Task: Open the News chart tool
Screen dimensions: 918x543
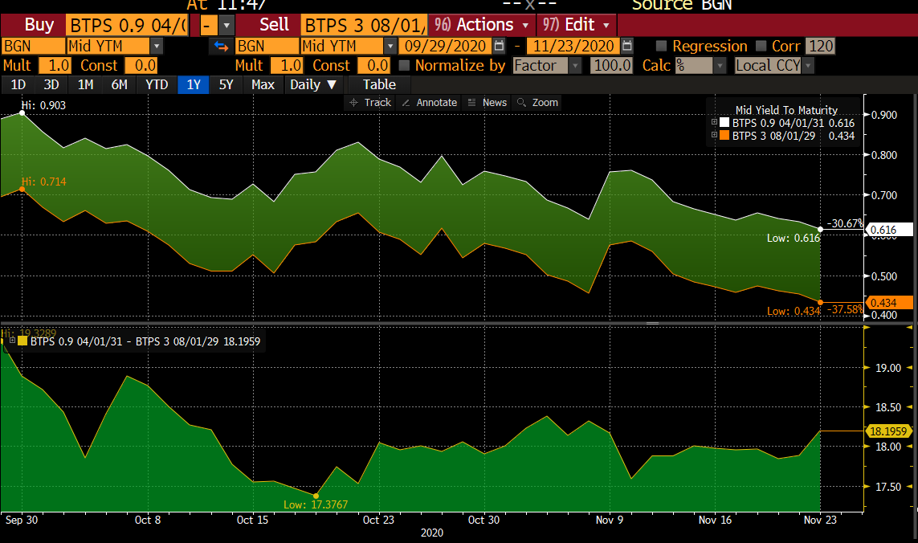Action: [x=487, y=103]
